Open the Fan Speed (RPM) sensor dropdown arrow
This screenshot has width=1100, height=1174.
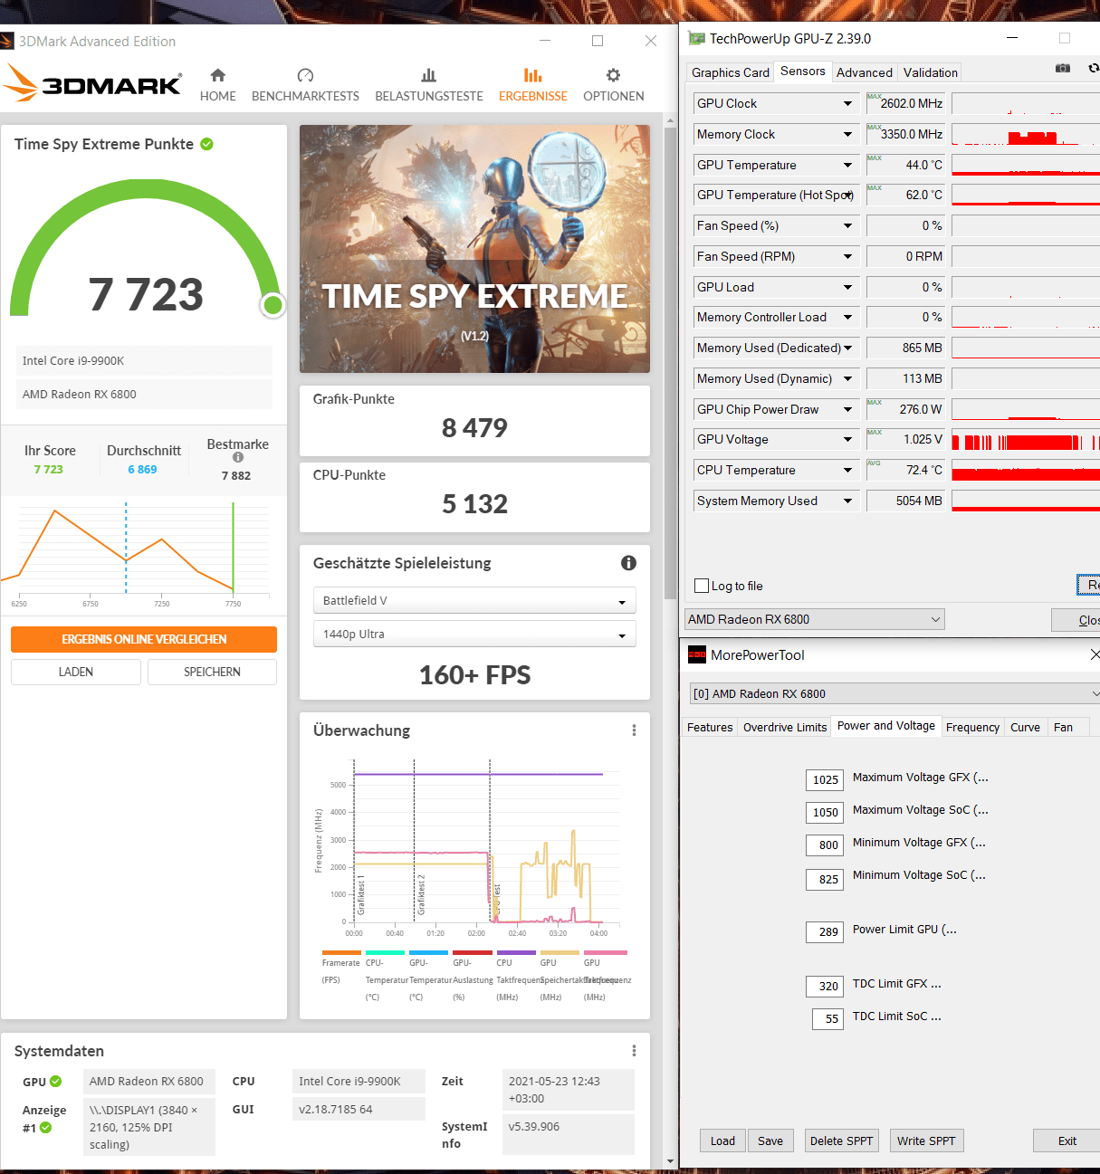click(x=847, y=257)
